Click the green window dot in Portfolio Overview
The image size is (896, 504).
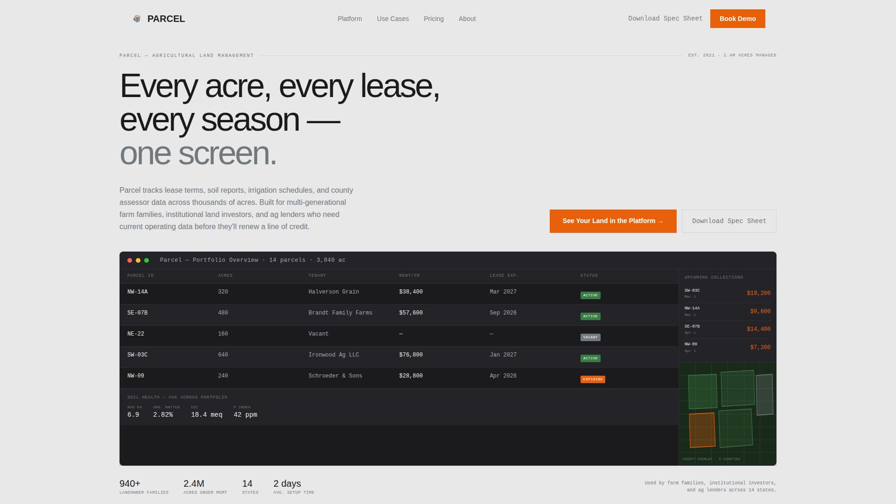click(x=147, y=260)
